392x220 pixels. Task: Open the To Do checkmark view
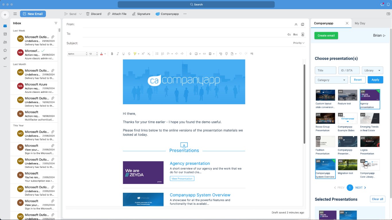[5, 58]
